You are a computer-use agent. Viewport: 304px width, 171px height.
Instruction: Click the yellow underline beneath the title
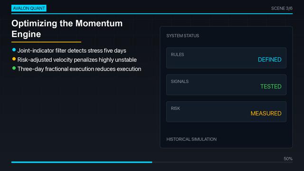47,42
